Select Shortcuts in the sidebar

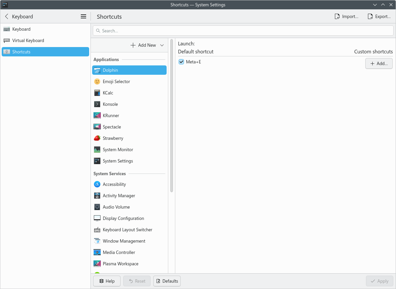click(45, 52)
